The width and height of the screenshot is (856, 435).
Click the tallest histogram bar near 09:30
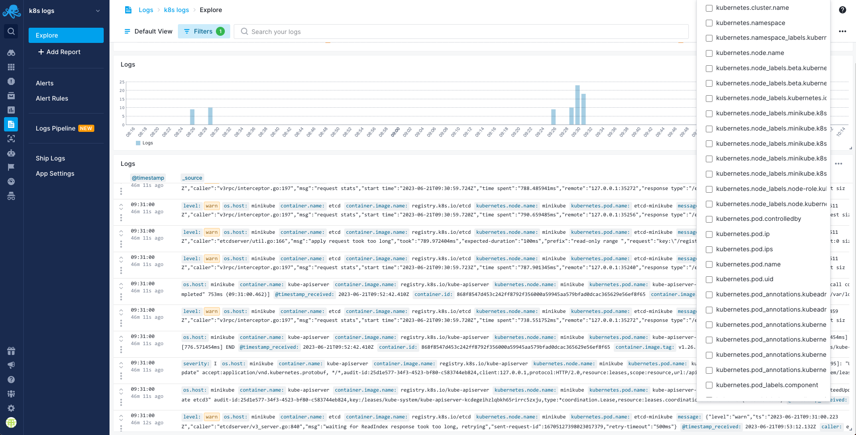[x=578, y=105]
